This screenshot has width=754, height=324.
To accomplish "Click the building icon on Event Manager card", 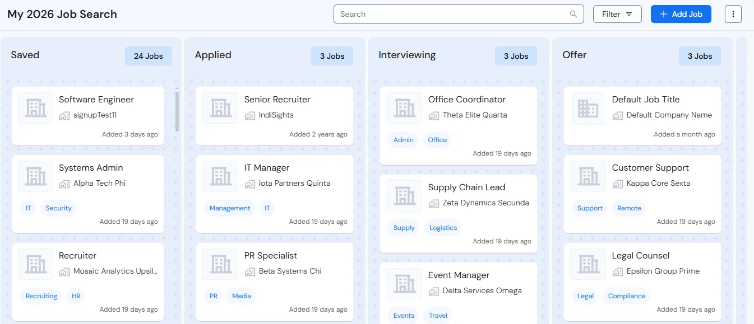I will (x=404, y=284).
